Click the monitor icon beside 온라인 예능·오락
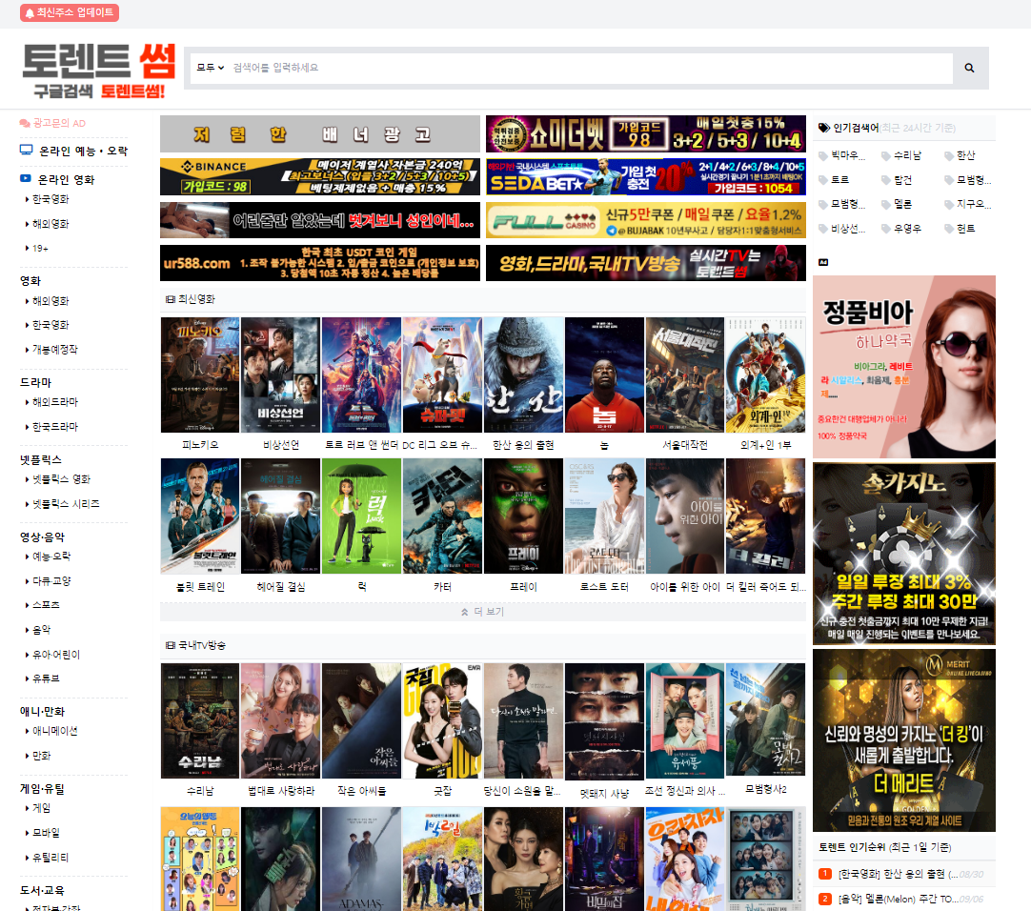The image size is (1031, 911). tap(27, 151)
